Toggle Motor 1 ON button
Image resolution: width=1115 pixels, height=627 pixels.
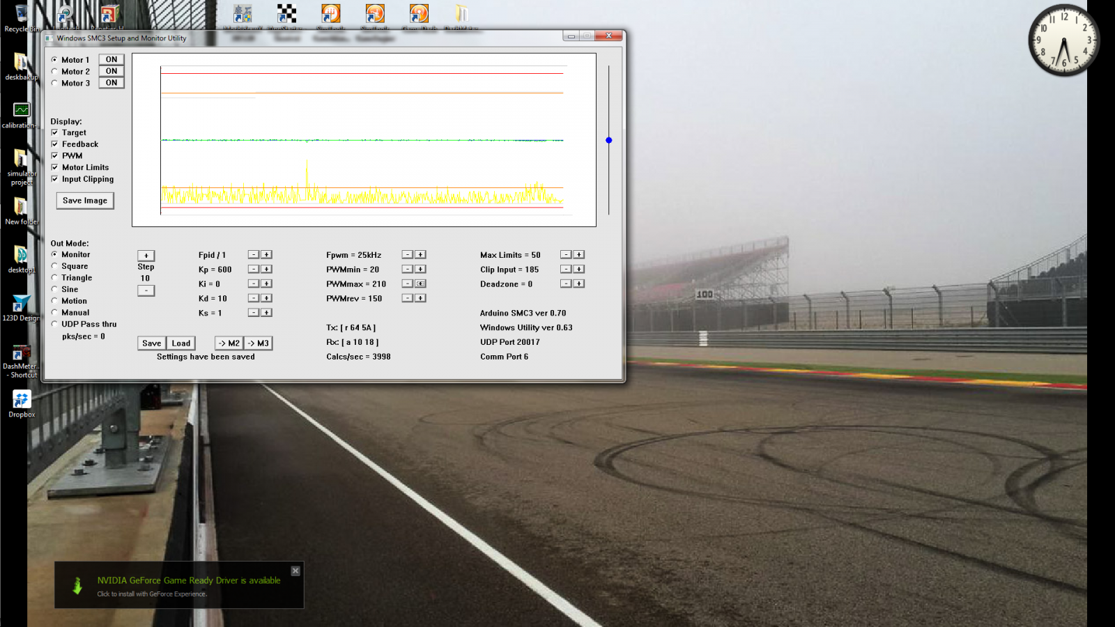point(111,59)
